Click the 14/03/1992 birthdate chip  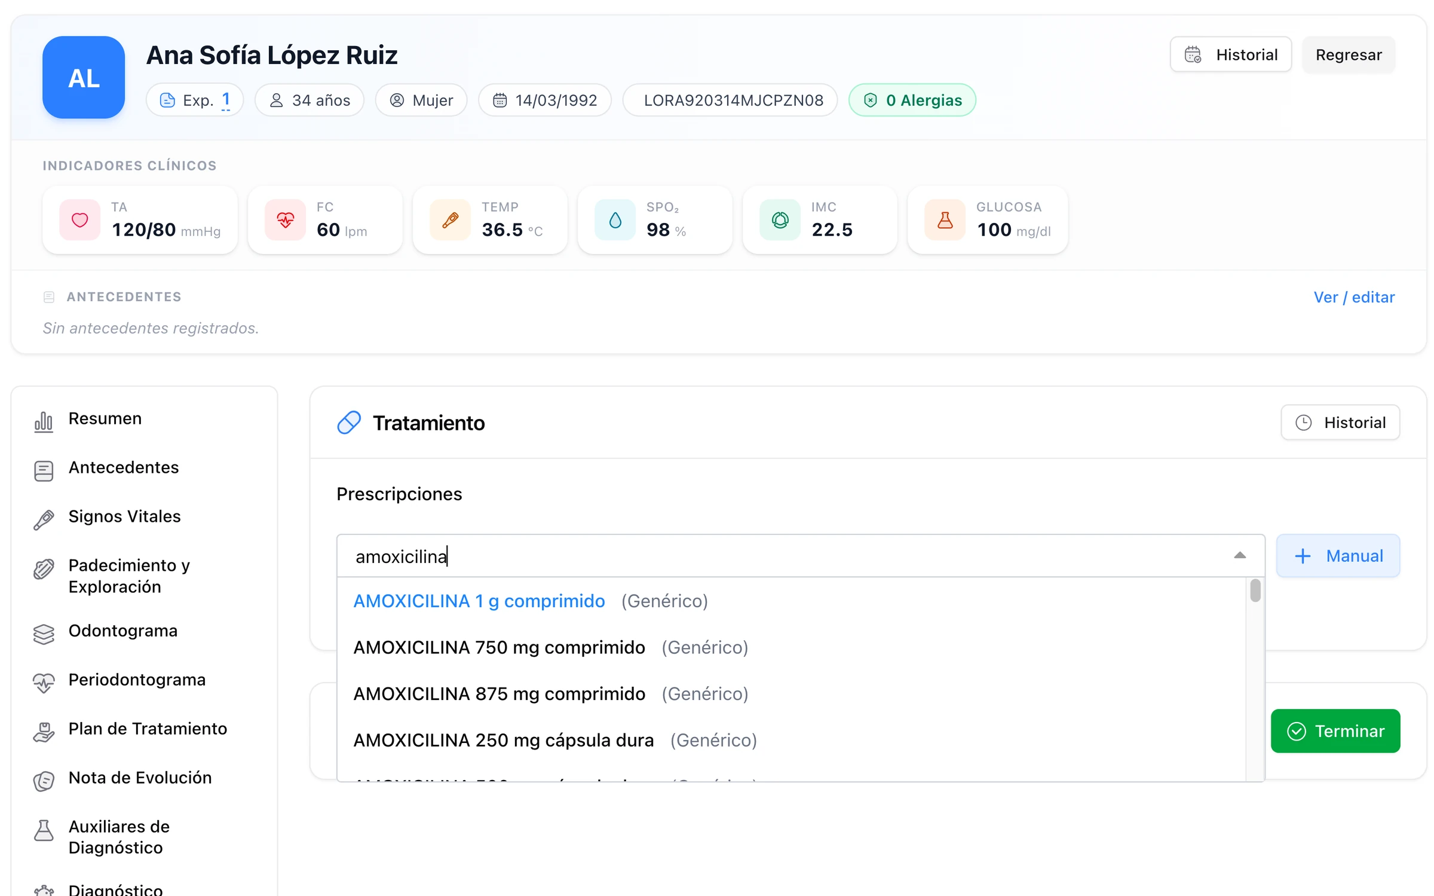click(x=544, y=100)
